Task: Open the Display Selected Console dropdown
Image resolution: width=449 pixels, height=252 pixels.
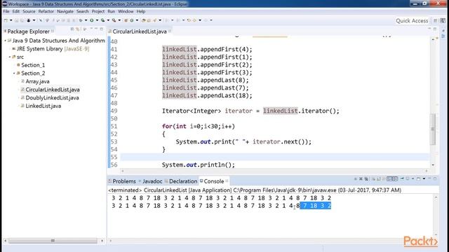Action: tap(413, 179)
